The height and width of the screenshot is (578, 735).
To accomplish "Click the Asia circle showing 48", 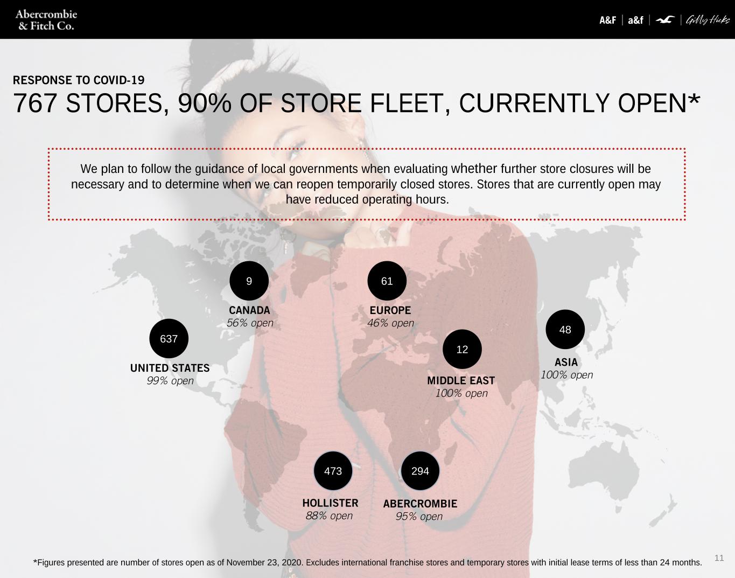I will (x=565, y=329).
